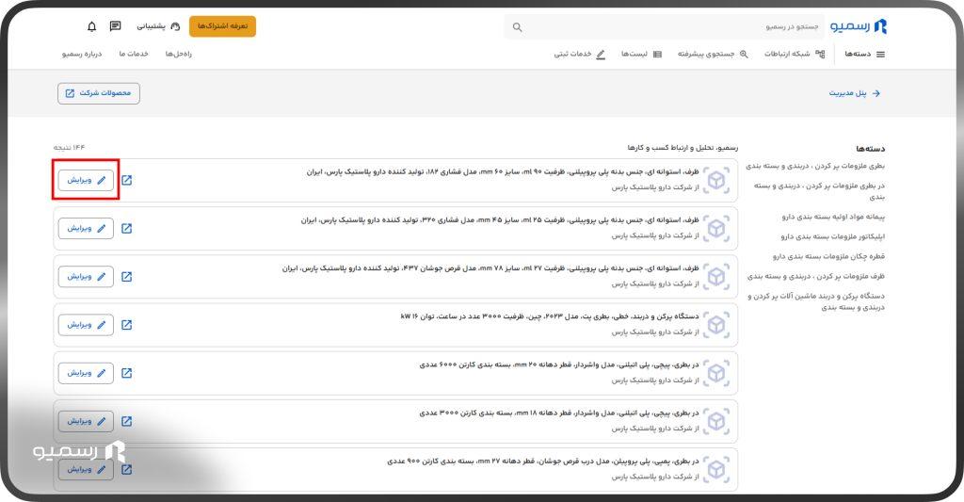Open 'شبکه ارتباطات' network menu item

point(795,54)
